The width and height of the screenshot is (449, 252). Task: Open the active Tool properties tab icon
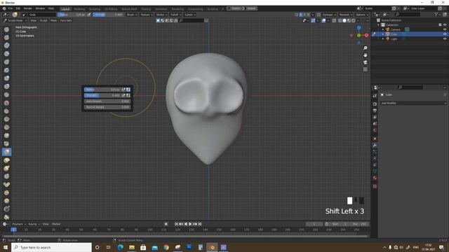[375, 96]
